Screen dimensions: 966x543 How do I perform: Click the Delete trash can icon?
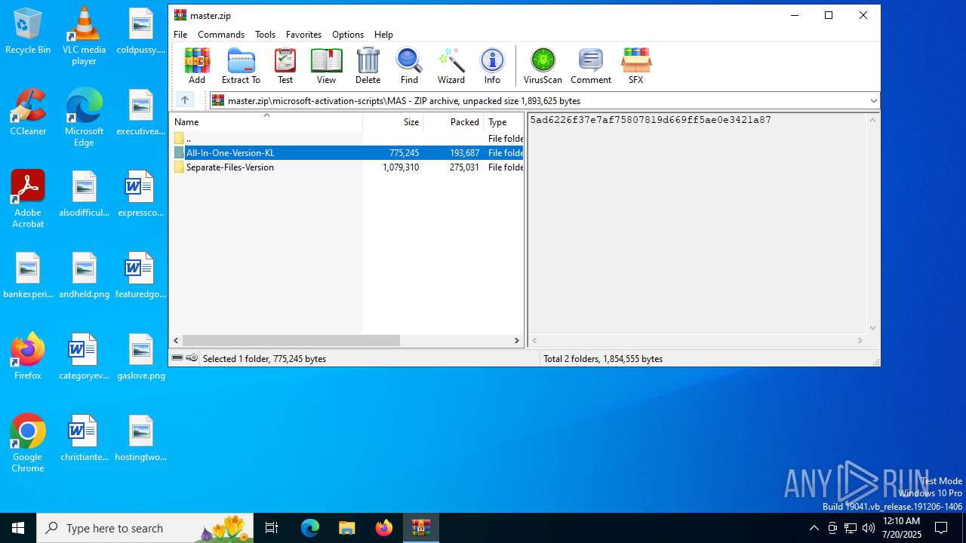368,66
